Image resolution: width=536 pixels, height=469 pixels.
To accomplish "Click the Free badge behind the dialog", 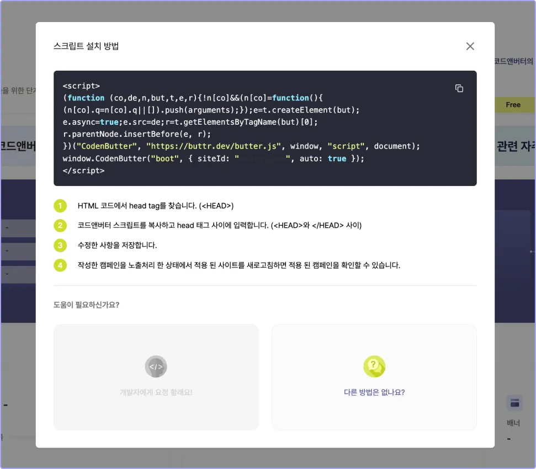I will 513,105.
